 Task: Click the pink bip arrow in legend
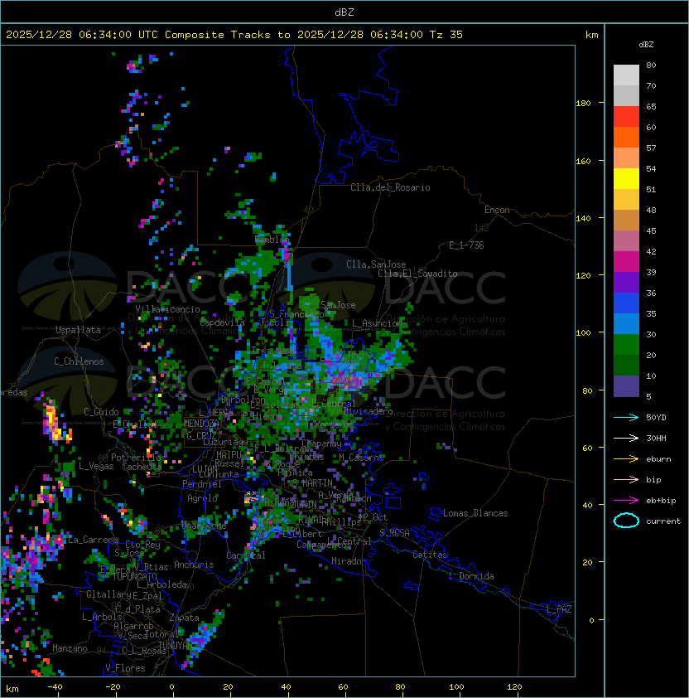[x=626, y=479]
